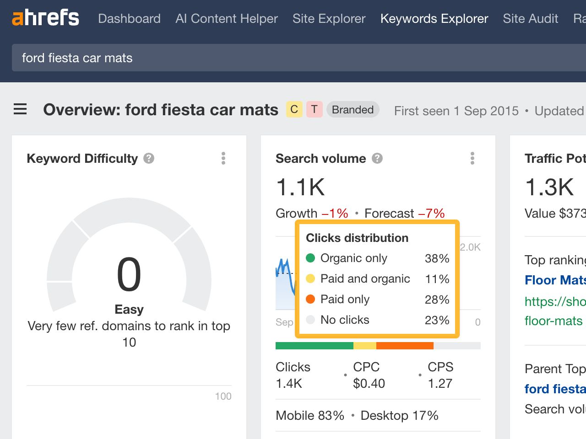Click the 1.1K search volume value
Screen dimensions: 586x439
coord(300,187)
